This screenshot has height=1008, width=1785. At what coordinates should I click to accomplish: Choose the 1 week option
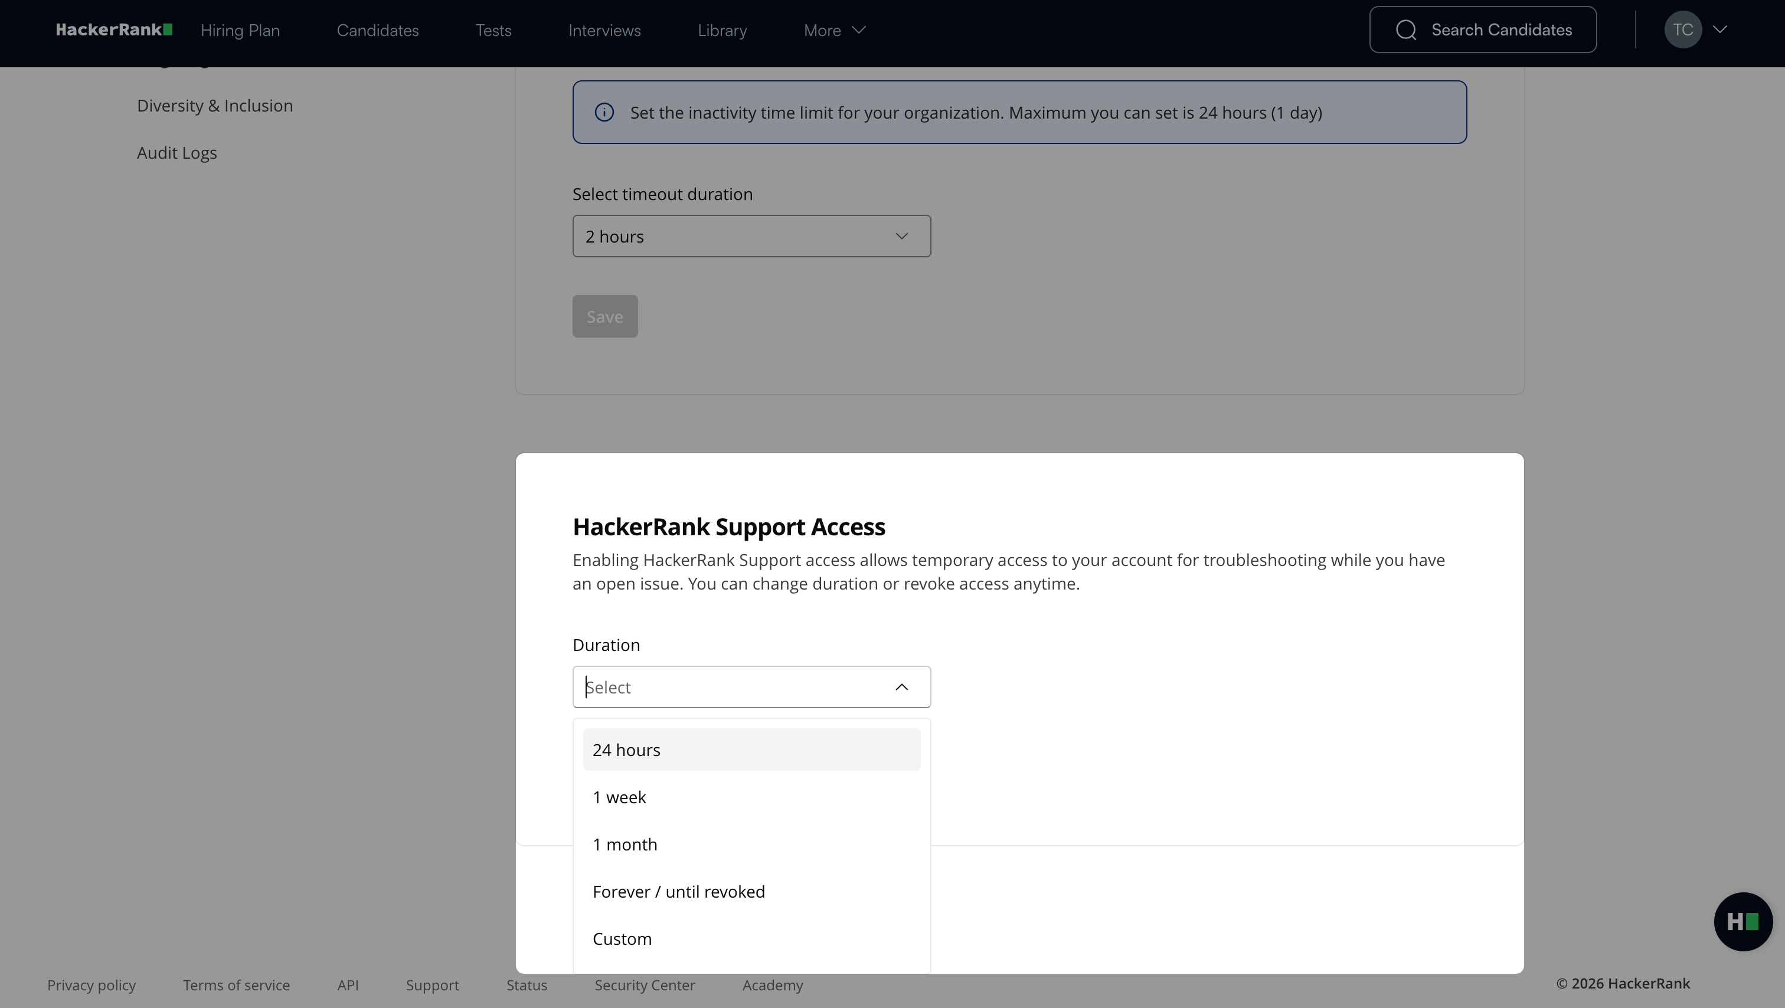[752, 797]
